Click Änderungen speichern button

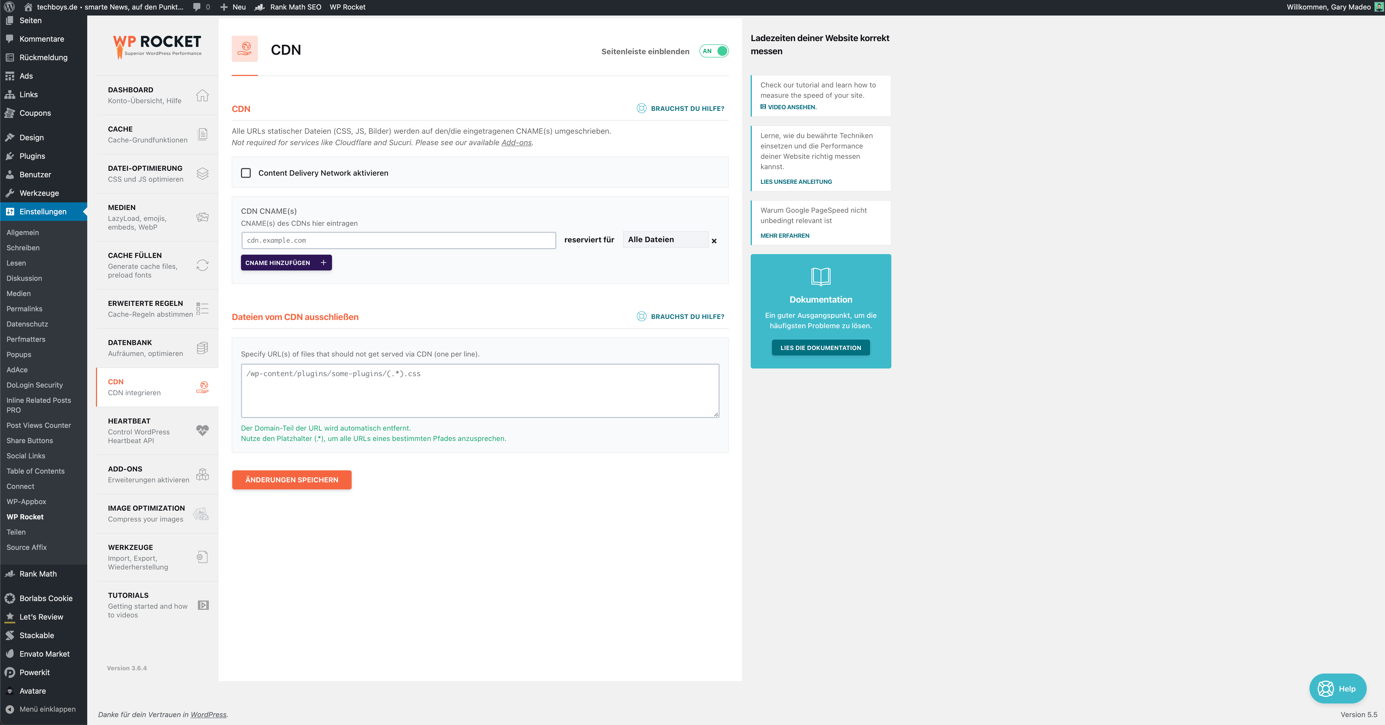[291, 480]
